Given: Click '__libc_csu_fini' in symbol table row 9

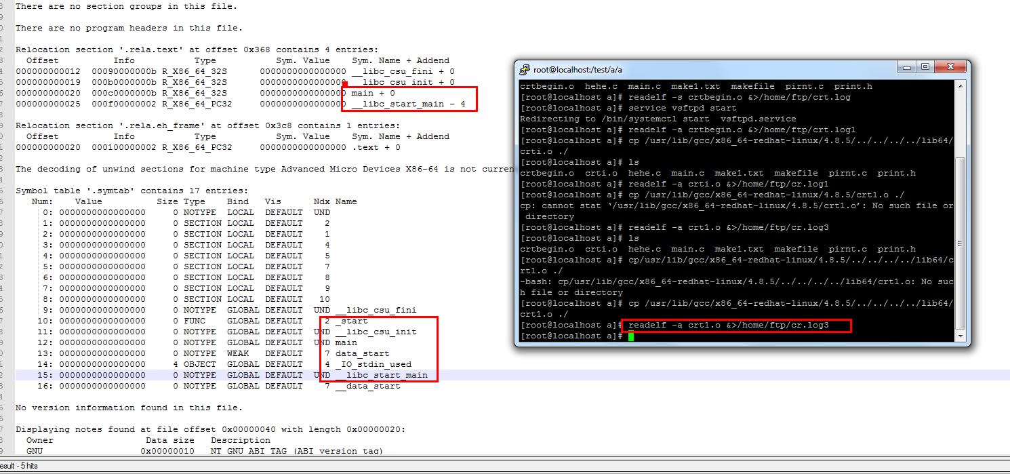Looking at the screenshot, I should click(x=376, y=310).
